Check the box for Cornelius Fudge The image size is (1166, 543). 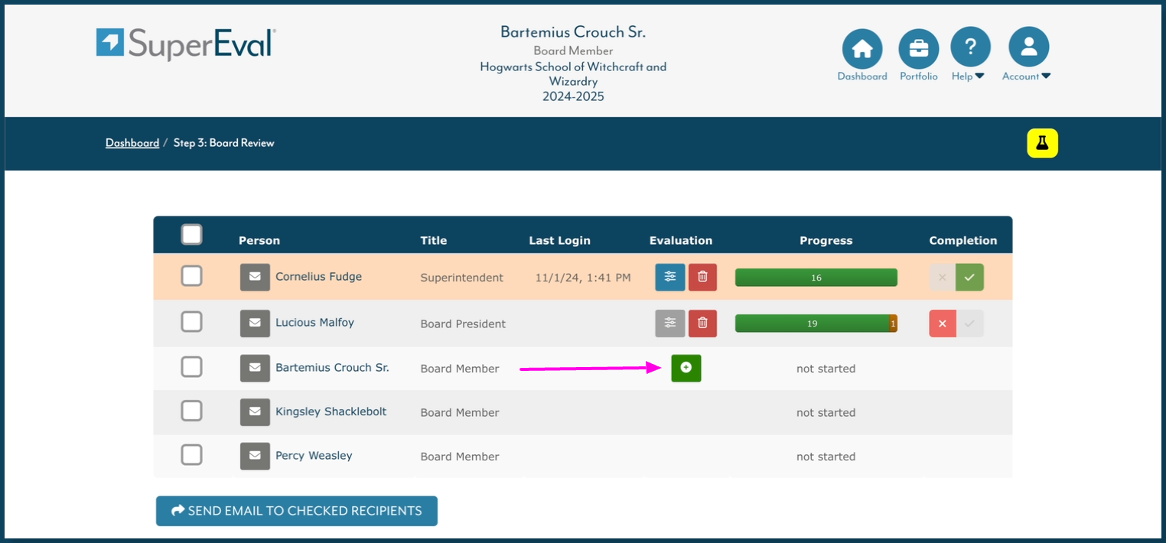[191, 276]
